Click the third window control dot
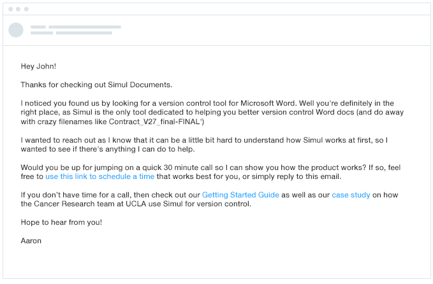This screenshot has width=433, height=284. [x=26, y=9]
